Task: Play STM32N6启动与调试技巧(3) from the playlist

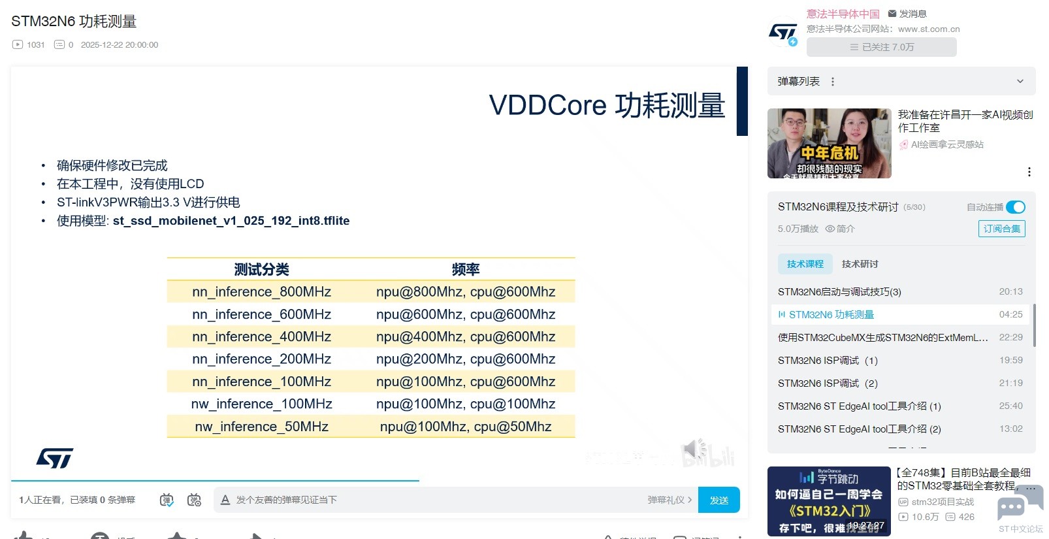Action: 839,292
